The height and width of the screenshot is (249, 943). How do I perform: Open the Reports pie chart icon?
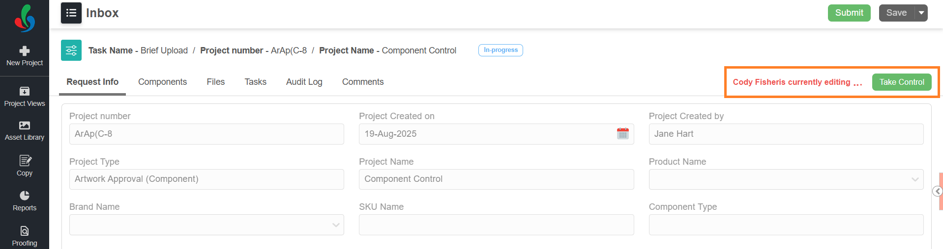click(25, 195)
